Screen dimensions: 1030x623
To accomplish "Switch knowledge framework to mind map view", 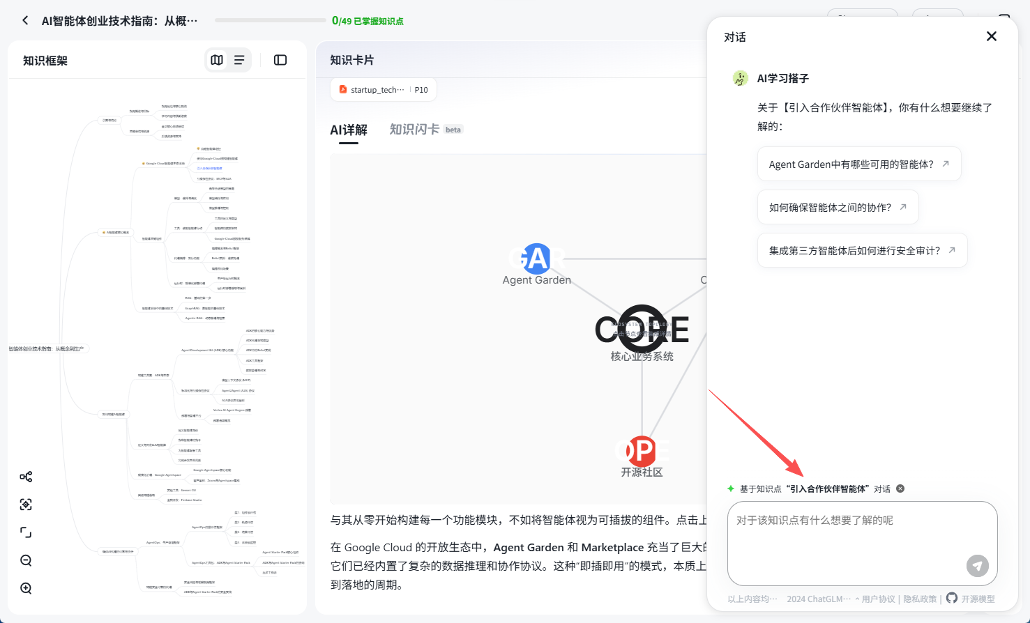I will pos(217,60).
